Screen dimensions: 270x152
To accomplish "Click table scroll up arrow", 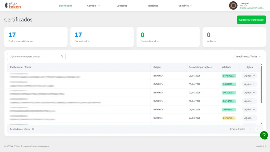I will pos(261,65).
